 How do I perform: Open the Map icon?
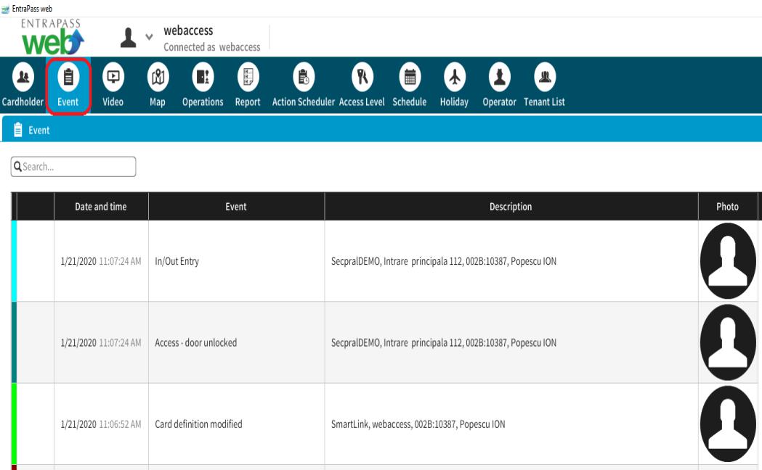[x=158, y=77]
